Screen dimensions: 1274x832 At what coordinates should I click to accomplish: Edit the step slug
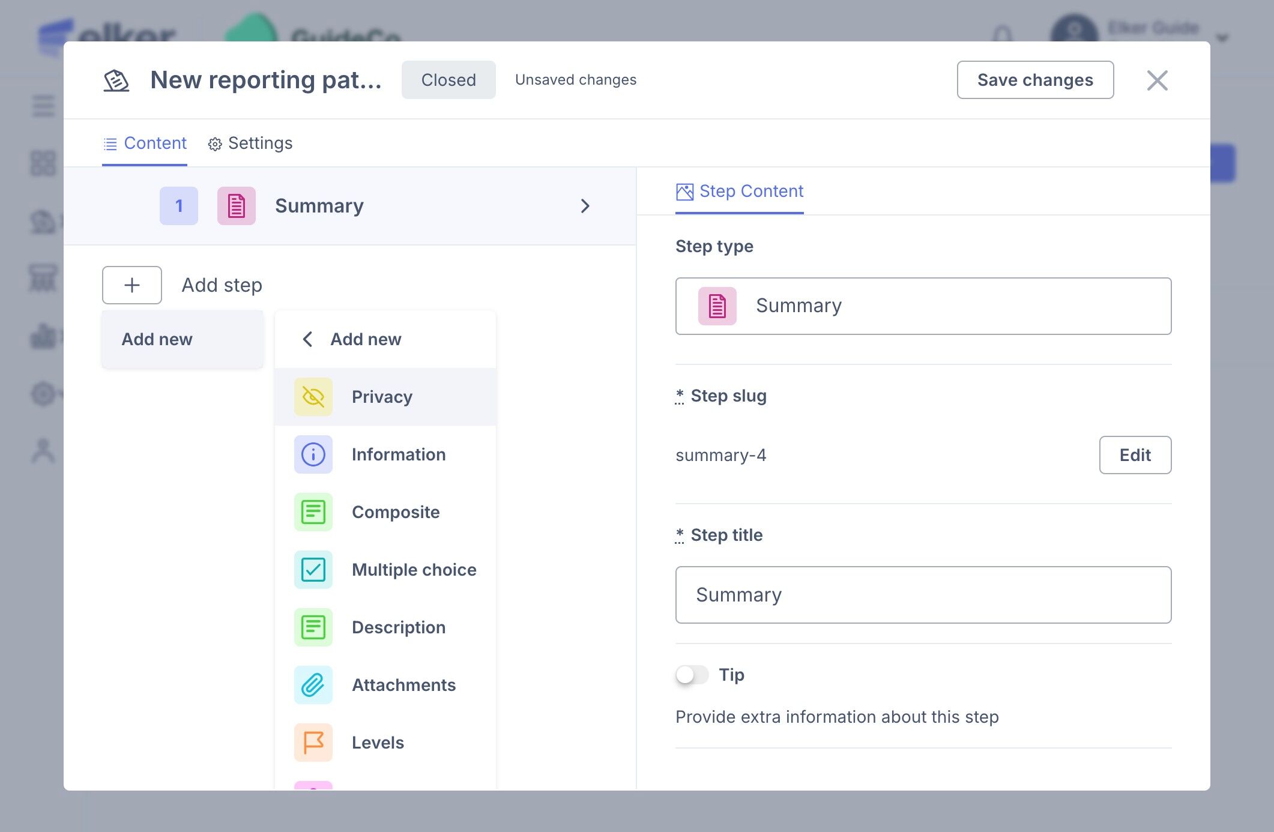pos(1135,455)
